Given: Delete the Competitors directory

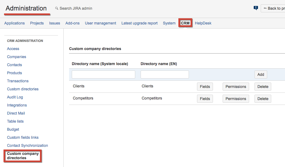Looking at the screenshot, I should pos(263,99).
